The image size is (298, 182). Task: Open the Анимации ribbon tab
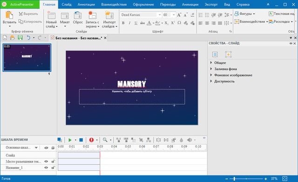coord(190,4)
